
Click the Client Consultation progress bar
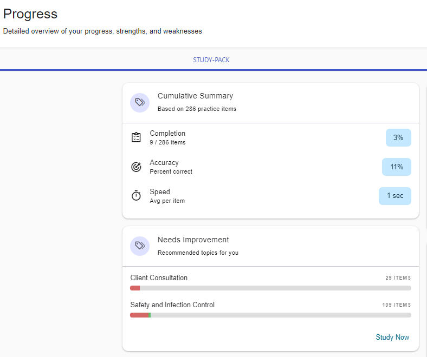[270, 288]
